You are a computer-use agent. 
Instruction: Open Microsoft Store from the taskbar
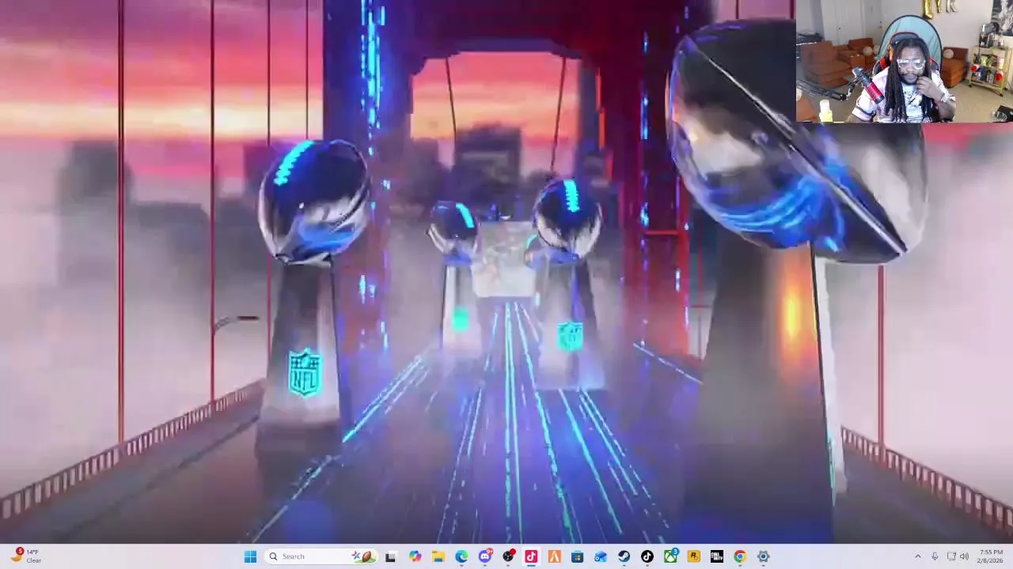pyautogui.click(x=578, y=556)
